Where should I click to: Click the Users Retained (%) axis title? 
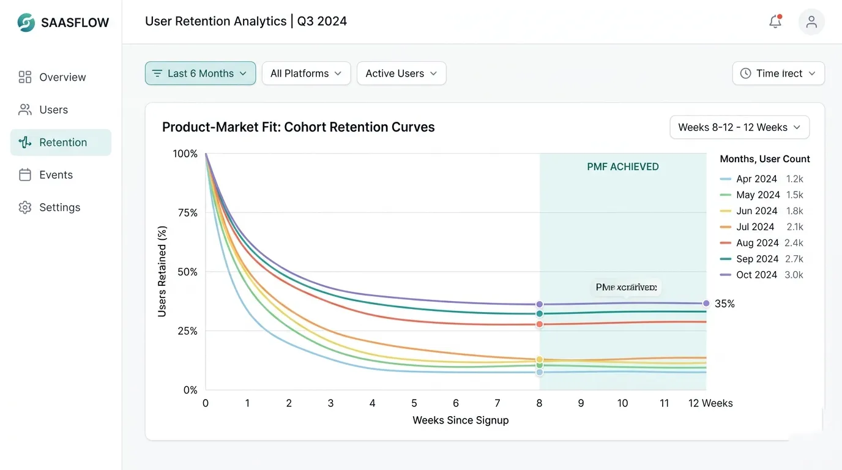162,271
